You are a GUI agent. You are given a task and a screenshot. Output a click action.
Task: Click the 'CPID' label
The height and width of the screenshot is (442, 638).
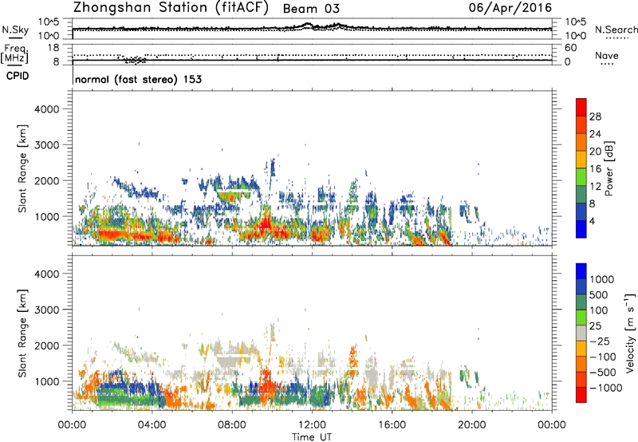pyautogui.click(x=18, y=76)
